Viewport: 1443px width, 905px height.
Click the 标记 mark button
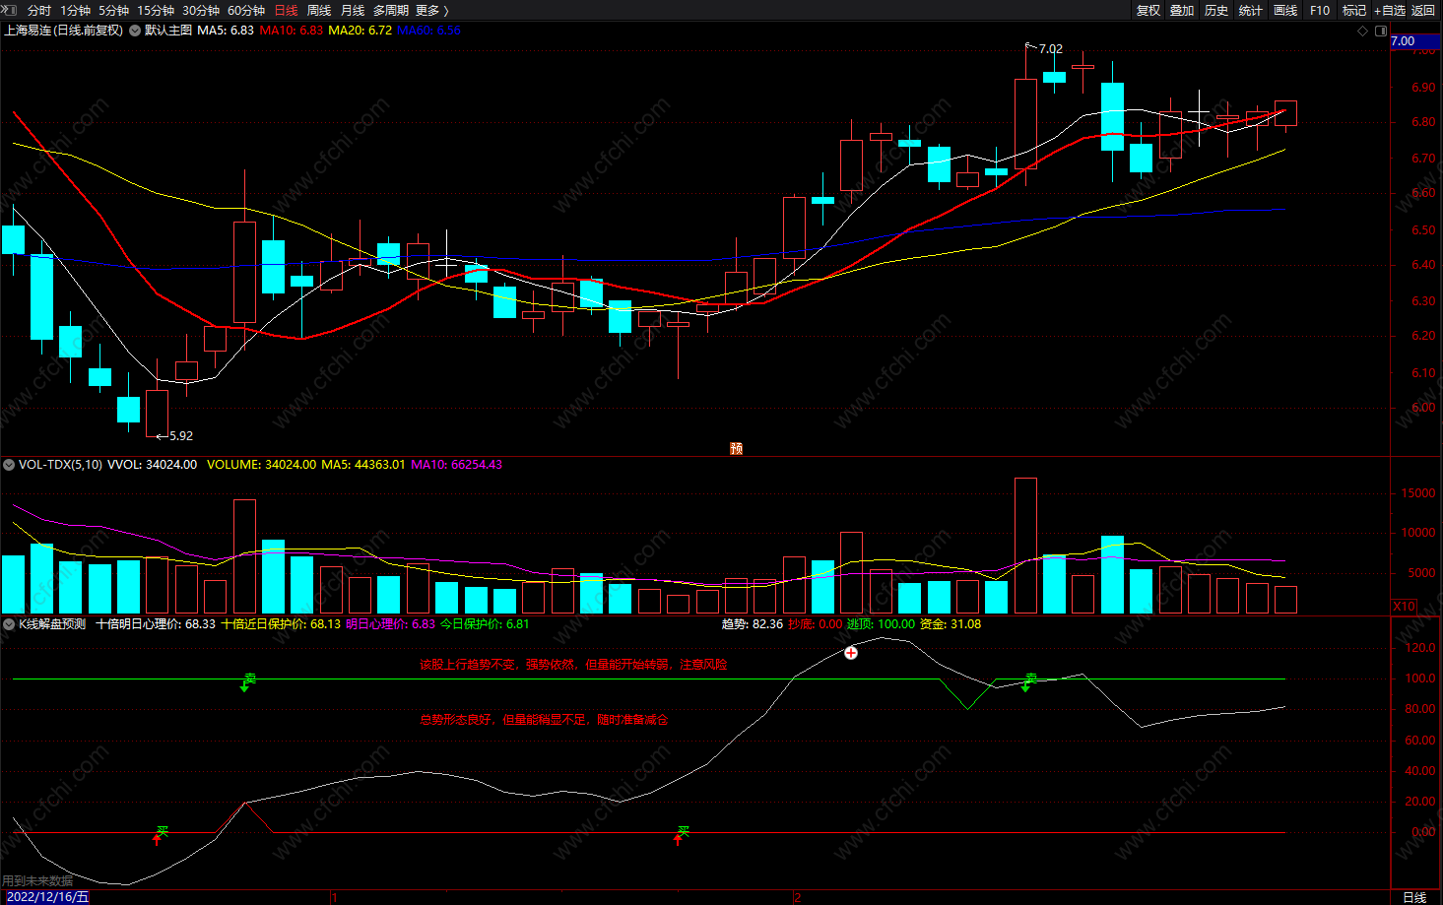tap(1354, 10)
